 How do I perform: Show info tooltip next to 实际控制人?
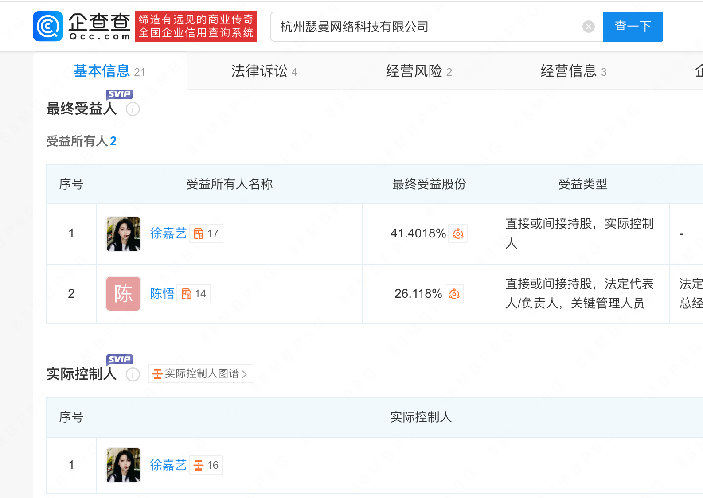tap(133, 374)
